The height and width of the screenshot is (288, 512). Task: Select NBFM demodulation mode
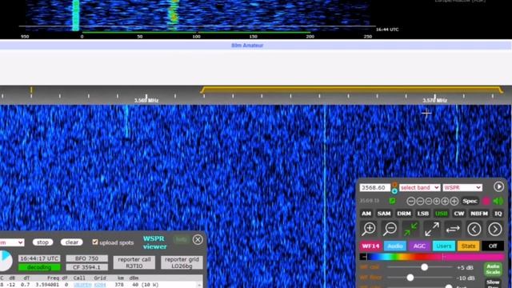pos(479,214)
